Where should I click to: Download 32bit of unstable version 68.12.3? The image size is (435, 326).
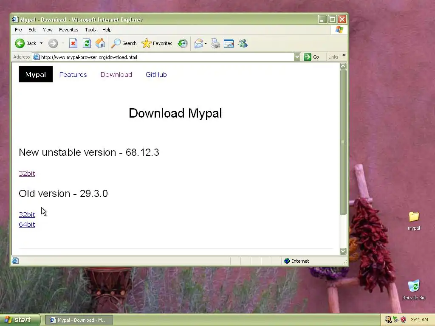pos(27,174)
